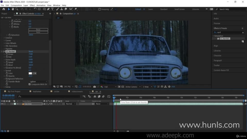The image size is (247, 139).
Task: Select the Type tool
Action: click(x=52, y=9)
